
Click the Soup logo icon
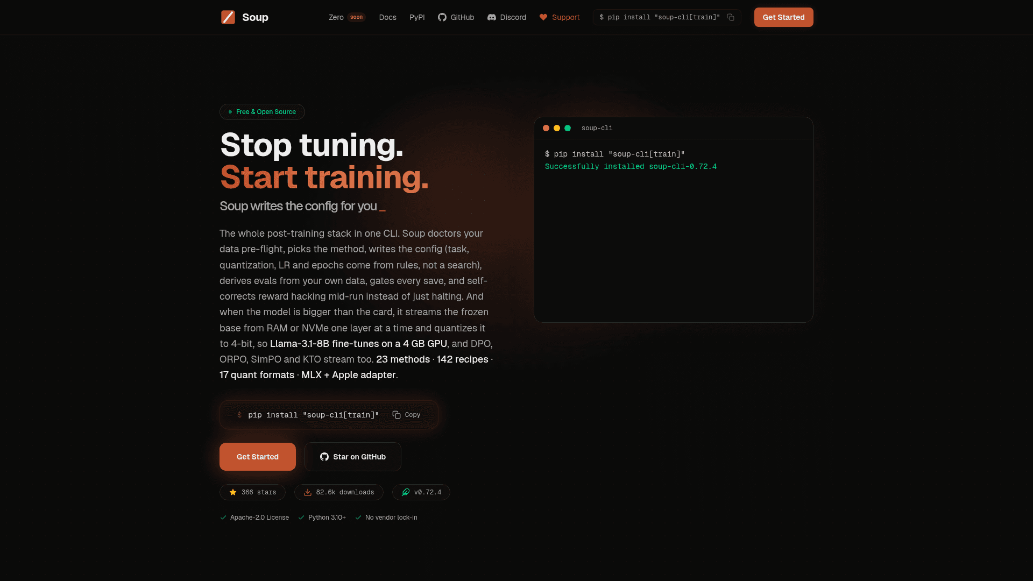pos(228,17)
